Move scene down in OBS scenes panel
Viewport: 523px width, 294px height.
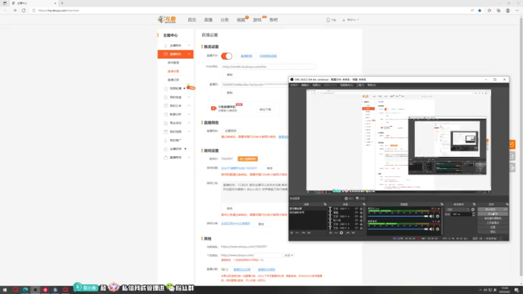pyautogui.click(x=309, y=233)
